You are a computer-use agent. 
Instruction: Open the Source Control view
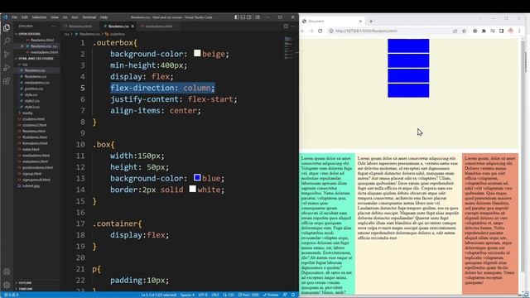coord(7,54)
